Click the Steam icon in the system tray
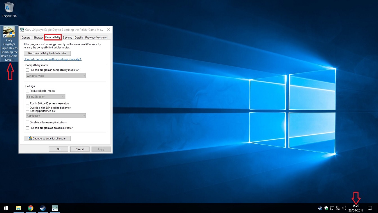This screenshot has height=213, width=378. point(320,208)
